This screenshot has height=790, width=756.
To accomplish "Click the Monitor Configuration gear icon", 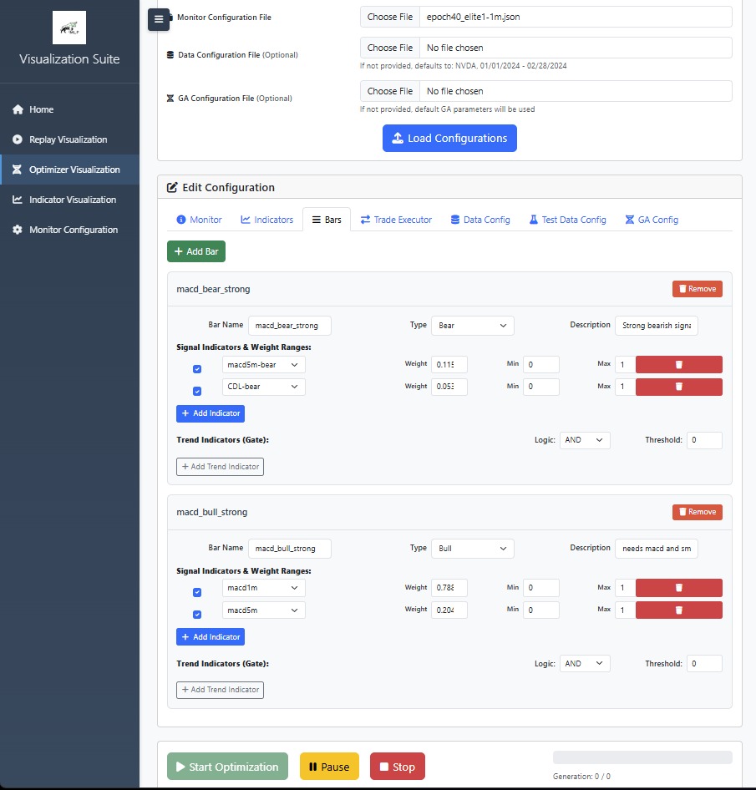I will 18,230.
